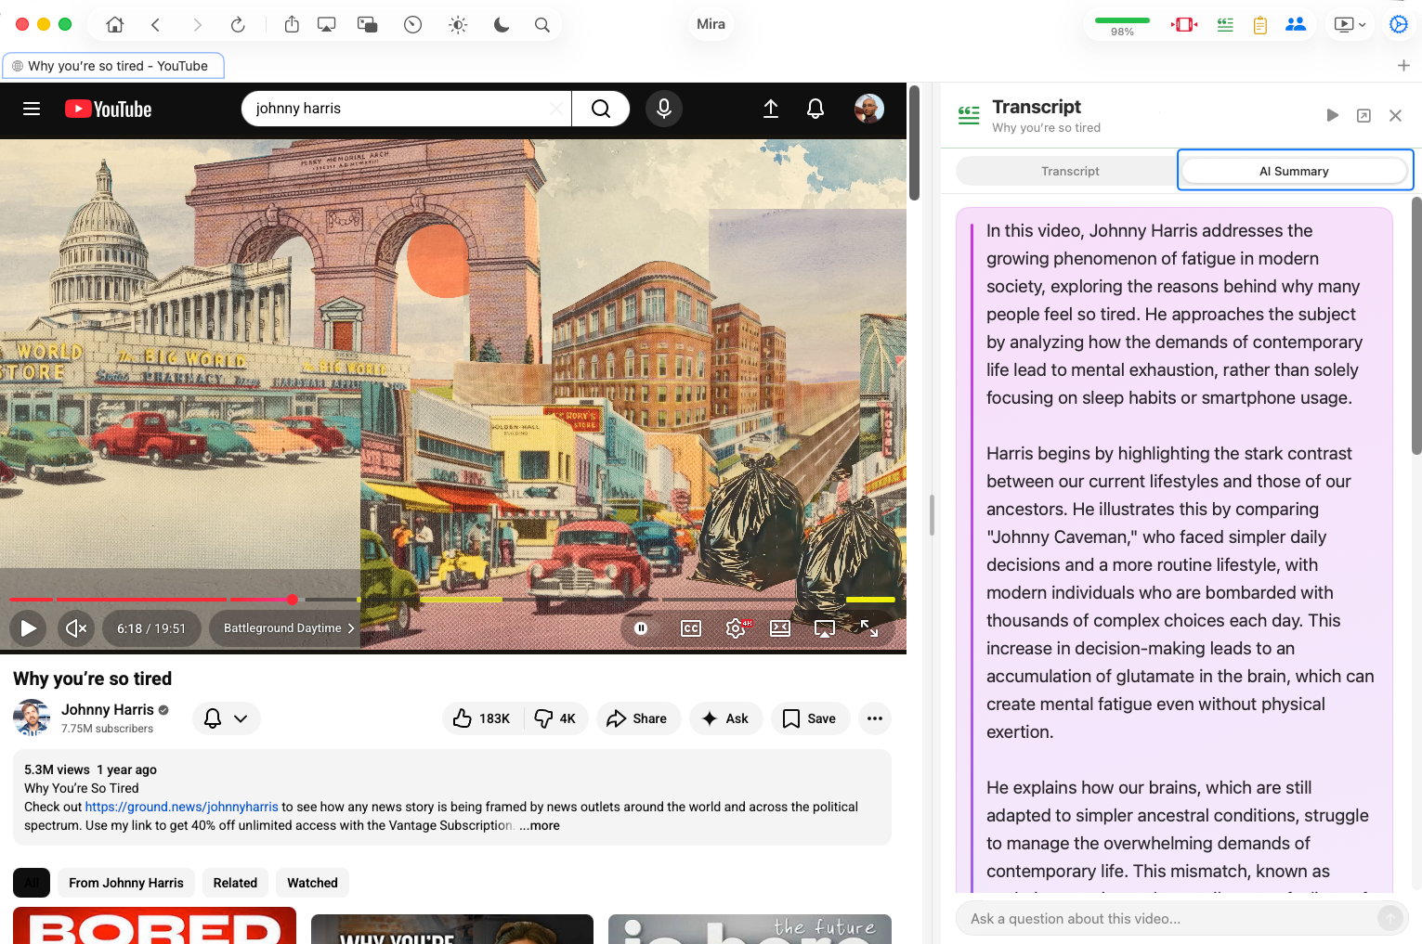Screen dimensions: 1422x944
Task: Open YouTube create upload icon
Action: click(771, 109)
